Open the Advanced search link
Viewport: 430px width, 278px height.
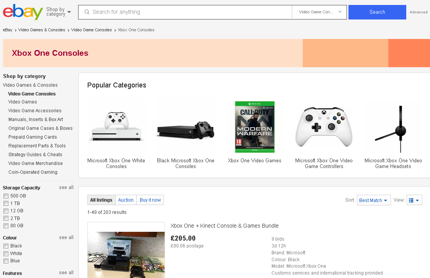click(x=419, y=12)
